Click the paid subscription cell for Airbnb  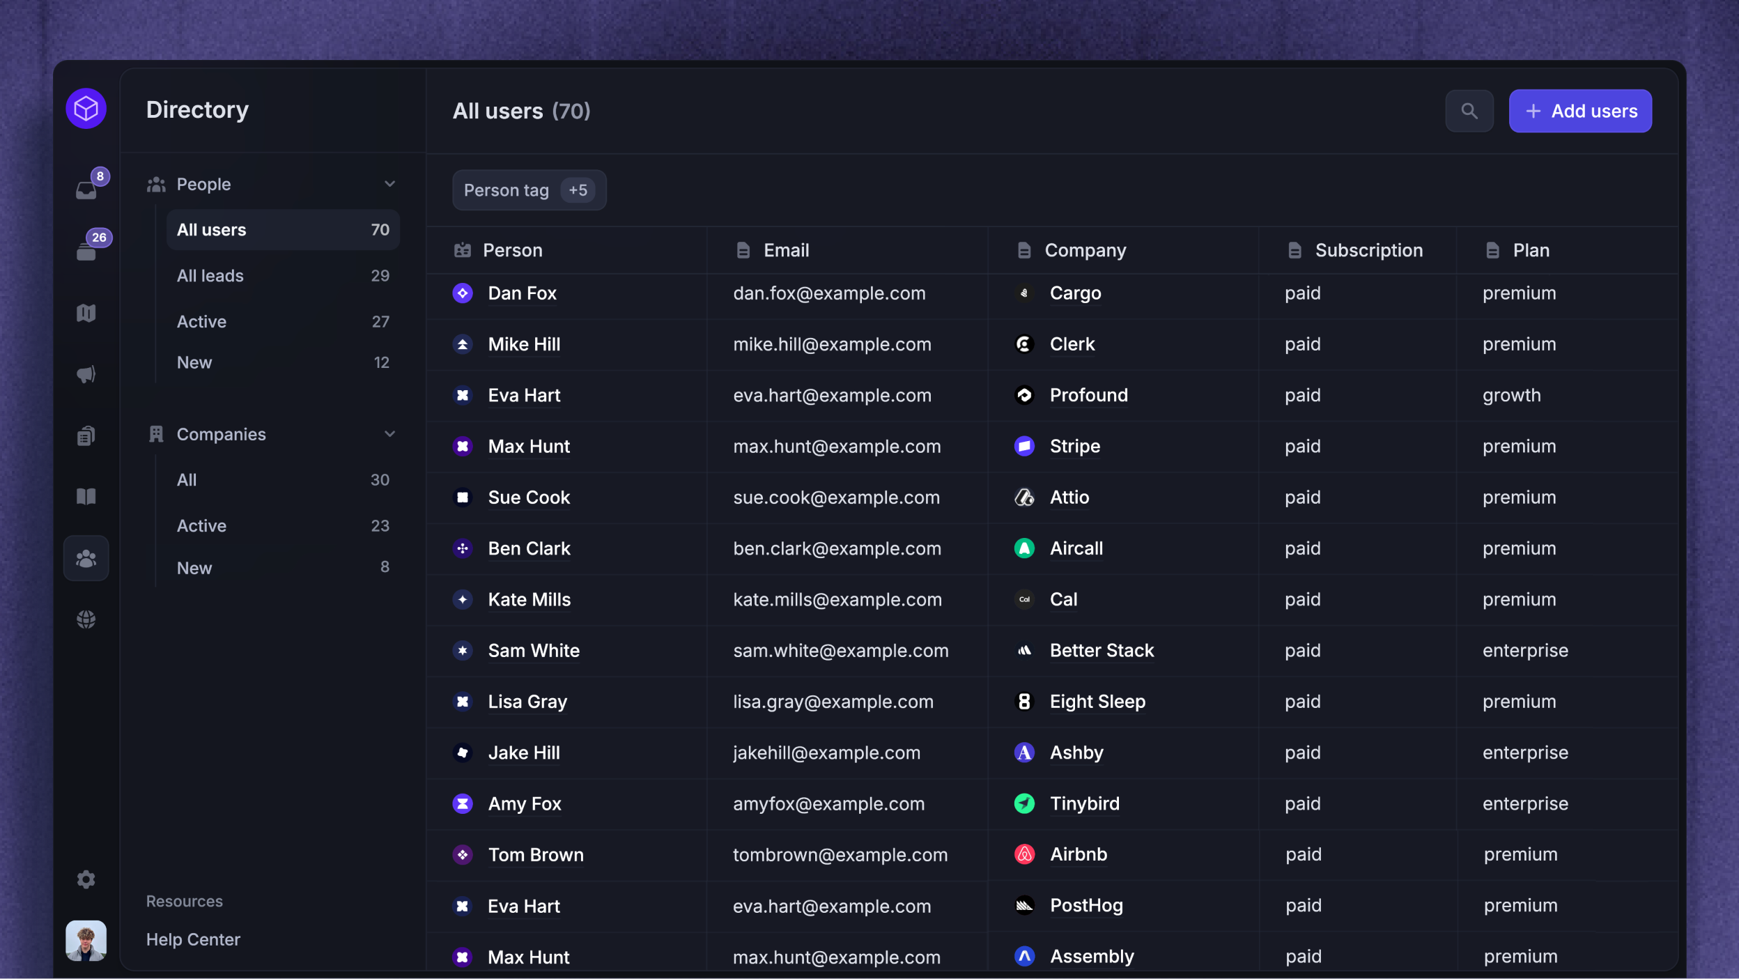[x=1304, y=854]
